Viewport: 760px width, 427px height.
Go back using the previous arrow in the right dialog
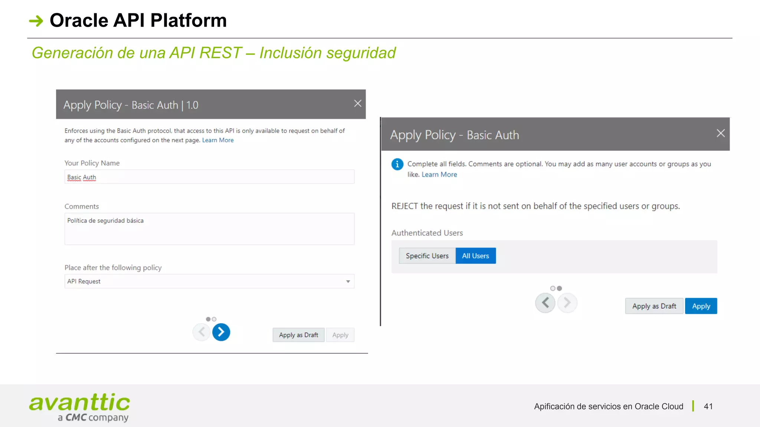545,303
